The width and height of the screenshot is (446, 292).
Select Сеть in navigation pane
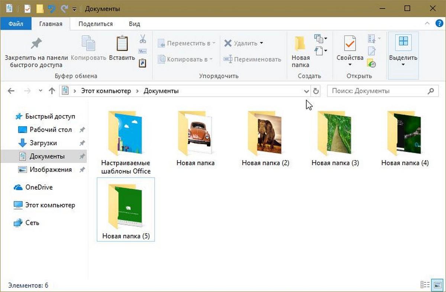point(32,223)
